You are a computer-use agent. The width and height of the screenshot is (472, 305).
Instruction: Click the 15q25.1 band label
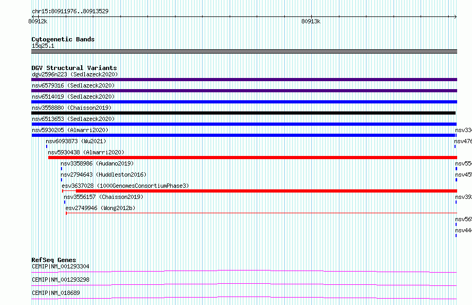[43, 46]
